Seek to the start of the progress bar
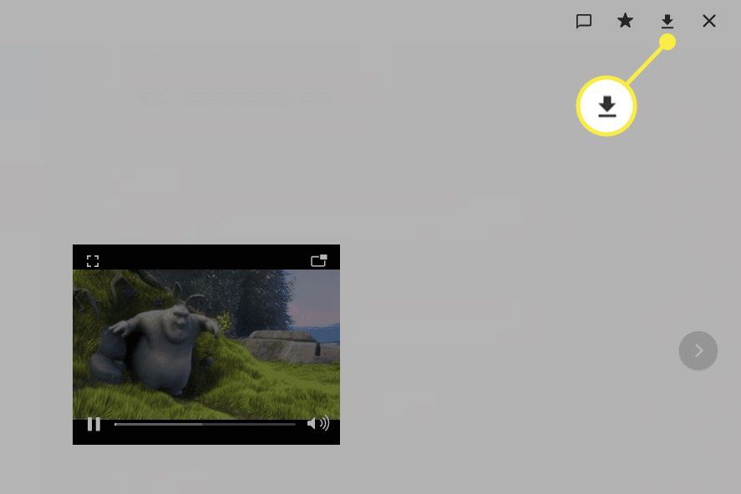The height and width of the screenshot is (494, 741). pyautogui.click(x=116, y=424)
